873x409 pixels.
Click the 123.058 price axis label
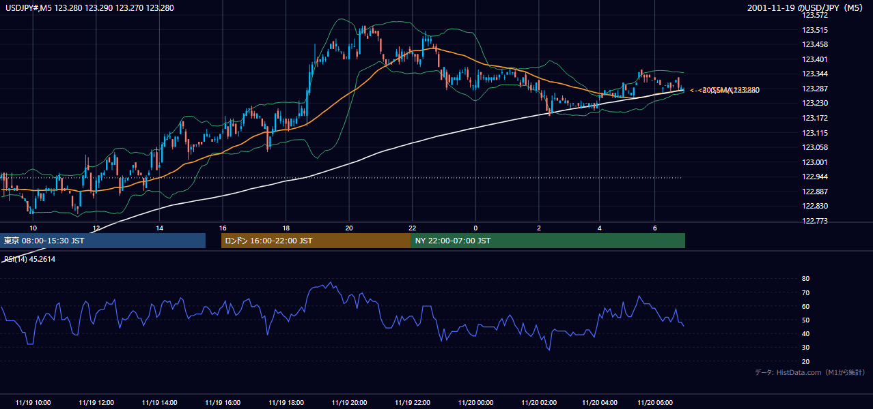(x=816, y=147)
